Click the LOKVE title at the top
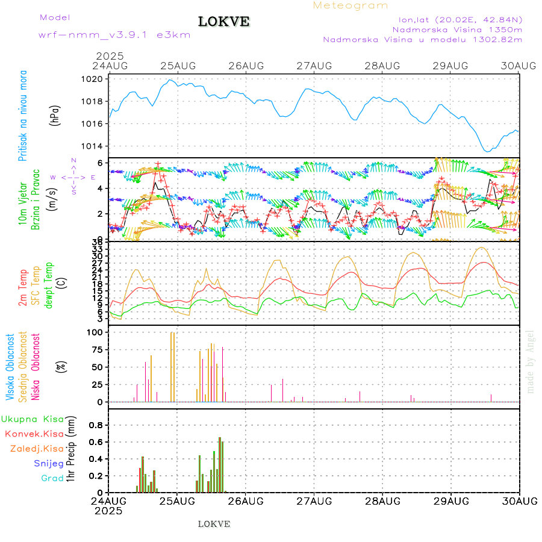542x542 pixels. click(224, 22)
